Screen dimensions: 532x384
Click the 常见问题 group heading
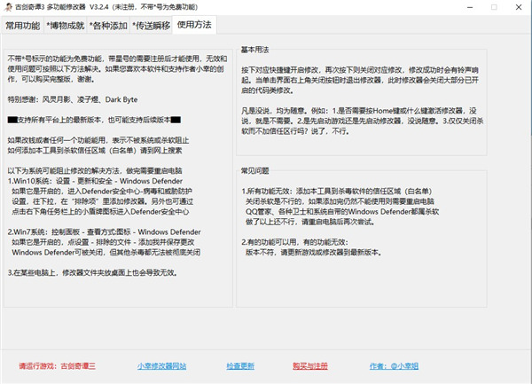point(254,171)
